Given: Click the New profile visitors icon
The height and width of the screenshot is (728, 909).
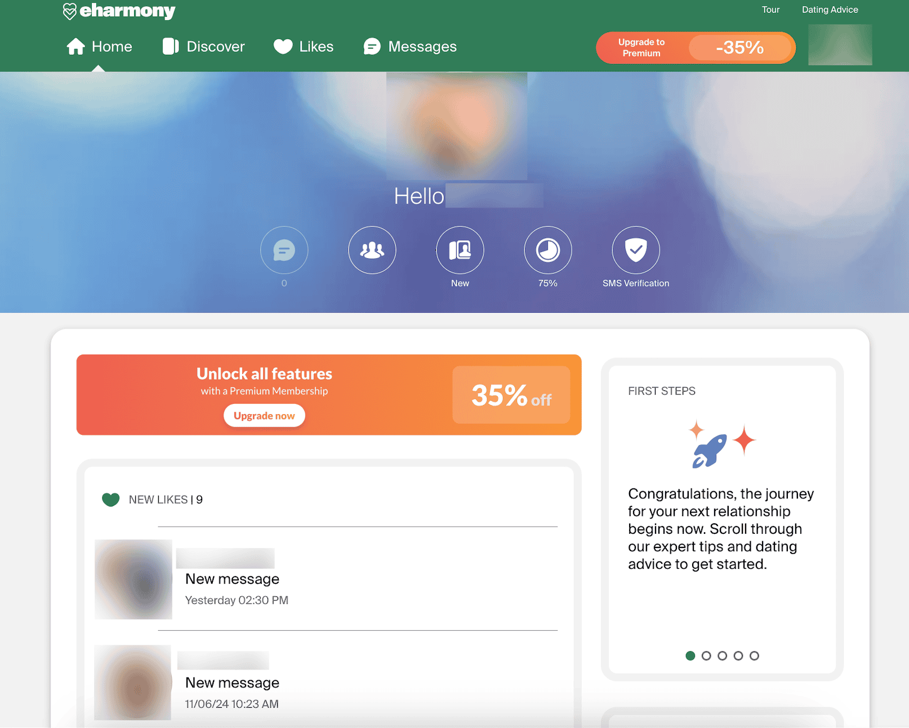Looking at the screenshot, I should pos(460,250).
